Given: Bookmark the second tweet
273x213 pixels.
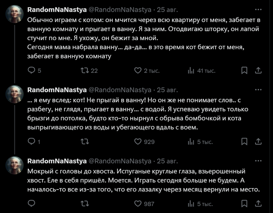Looking at the screenshot, I should tap(244, 142).
